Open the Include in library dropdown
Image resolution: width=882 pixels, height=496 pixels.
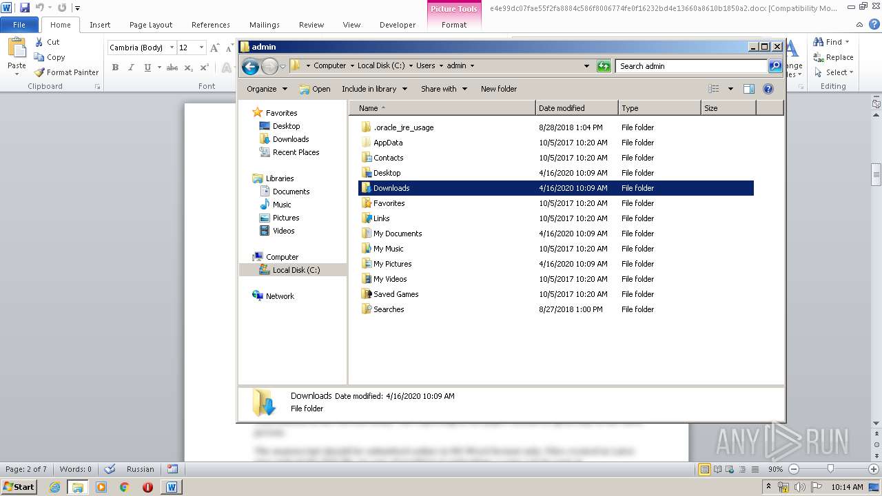pyautogui.click(x=375, y=89)
